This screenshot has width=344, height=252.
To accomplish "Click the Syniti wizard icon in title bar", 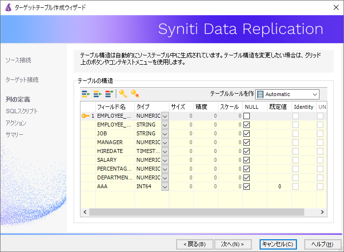I will 8,7.
